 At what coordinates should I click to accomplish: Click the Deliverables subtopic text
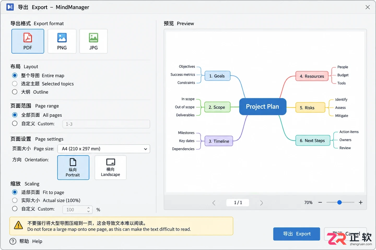point(185,115)
